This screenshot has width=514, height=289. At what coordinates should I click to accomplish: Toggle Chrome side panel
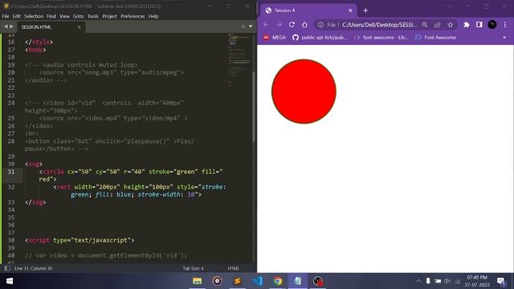click(479, 25)
